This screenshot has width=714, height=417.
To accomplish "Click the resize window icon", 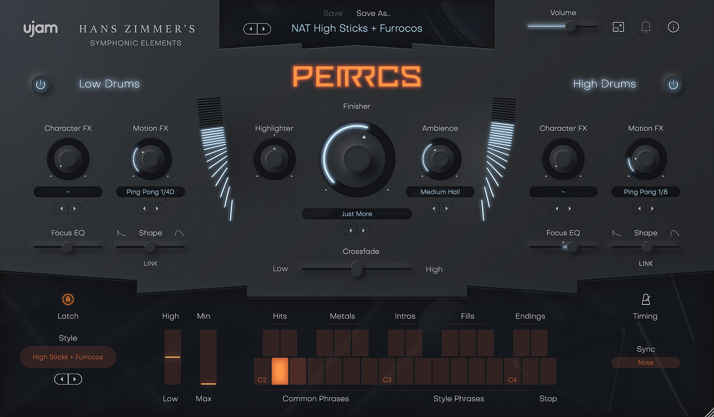I will [618, 27].
